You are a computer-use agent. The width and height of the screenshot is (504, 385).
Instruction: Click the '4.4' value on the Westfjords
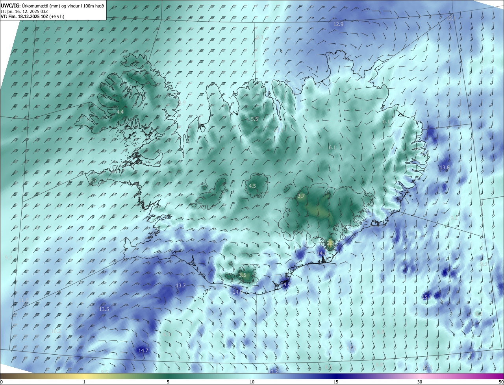(x=120, y=112)
